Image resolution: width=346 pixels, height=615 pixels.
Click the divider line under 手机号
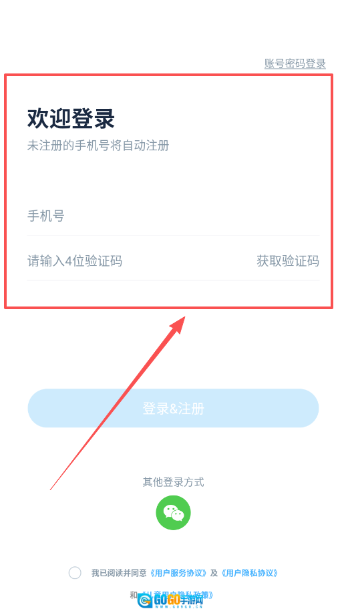click(x=173, y=235)
